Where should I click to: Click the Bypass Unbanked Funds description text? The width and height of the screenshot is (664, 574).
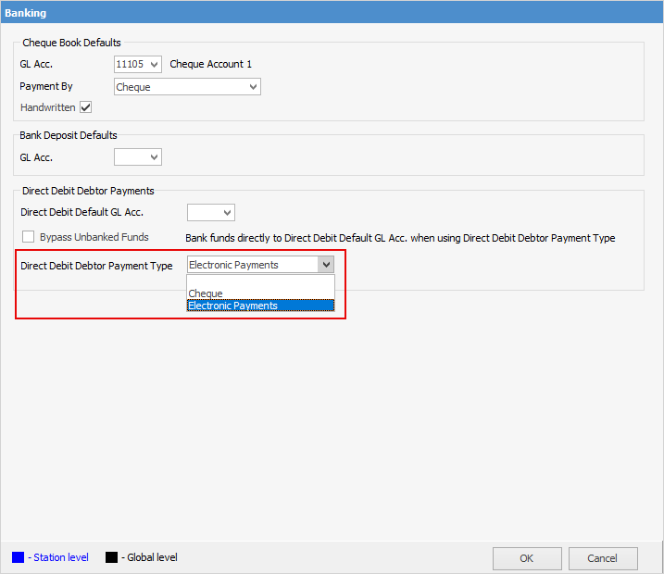pyautogui.click(x=400, y=238)
